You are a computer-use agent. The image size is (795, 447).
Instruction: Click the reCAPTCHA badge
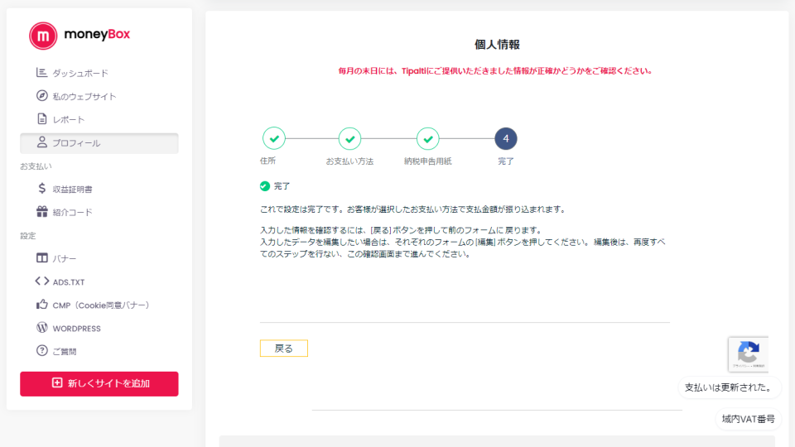749,354
